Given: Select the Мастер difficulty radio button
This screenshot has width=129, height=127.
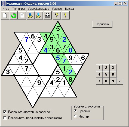Looking at the screenshot, I should pyautogui.click(x=75, y=116).
